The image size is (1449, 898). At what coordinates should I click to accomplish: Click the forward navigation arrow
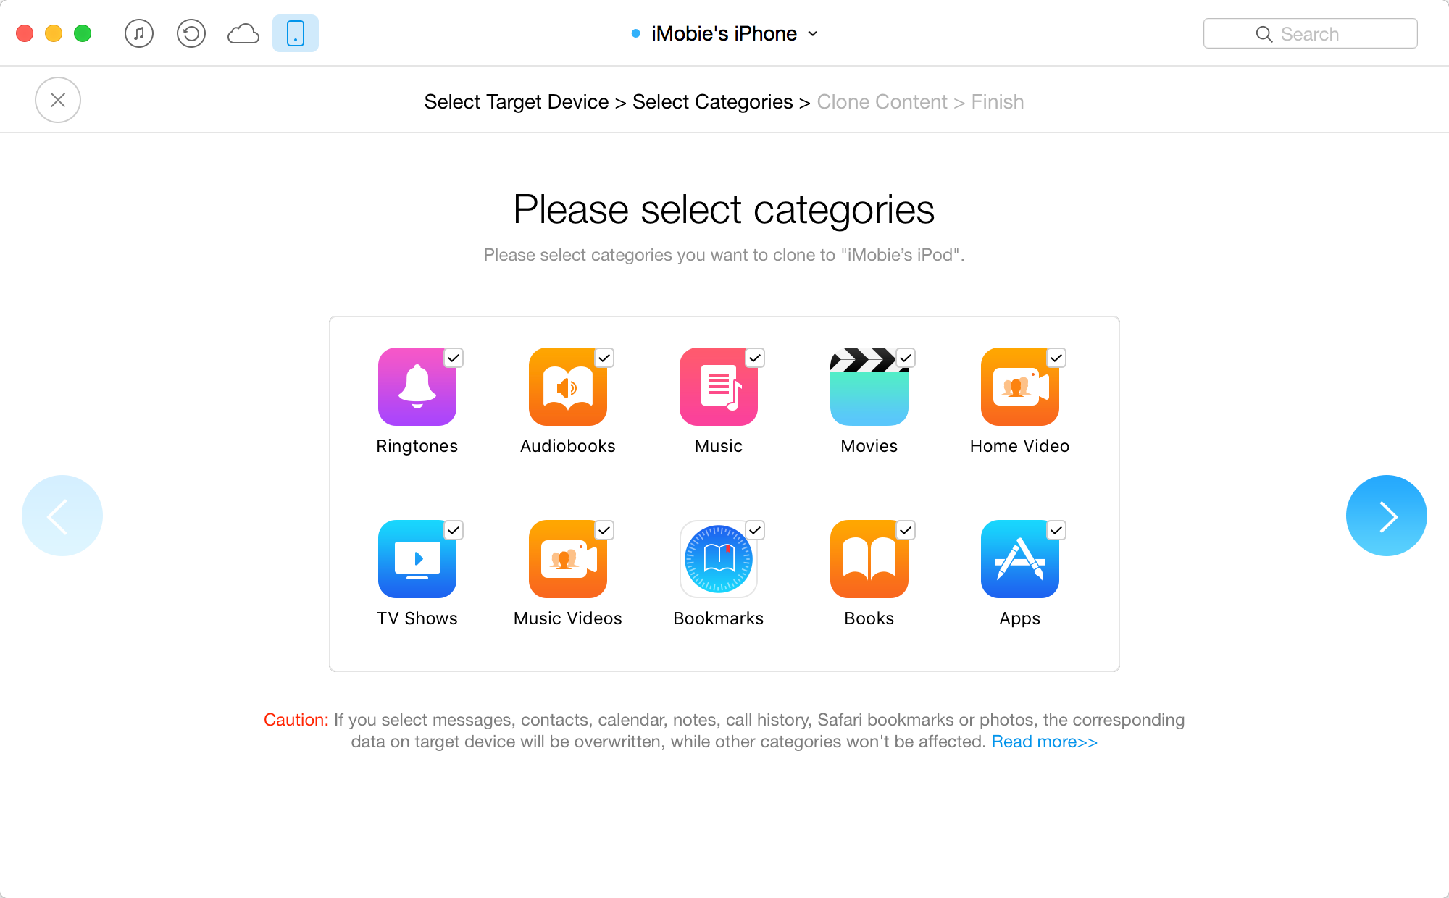point(1387,515)
